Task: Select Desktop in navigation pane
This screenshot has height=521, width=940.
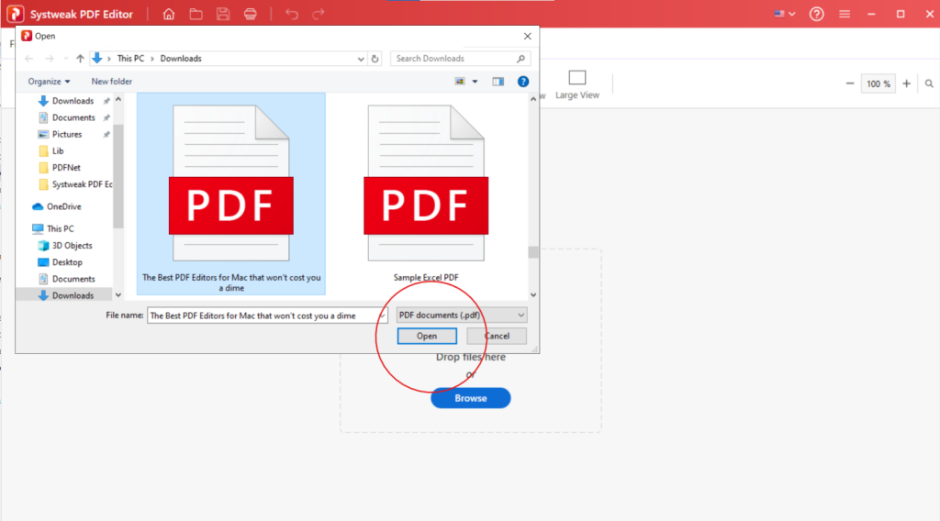Action: click(67, 262)
